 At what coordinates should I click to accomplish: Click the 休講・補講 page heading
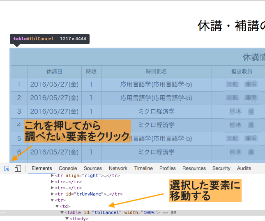[x=231, y=26]
